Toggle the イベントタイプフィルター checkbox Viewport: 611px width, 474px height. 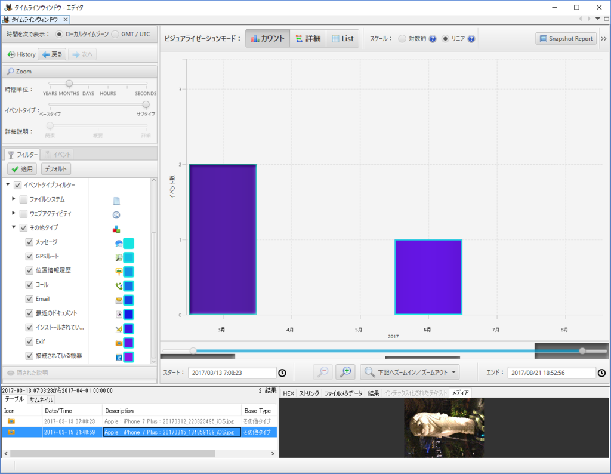(17, 185)
